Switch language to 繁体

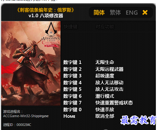115,13
